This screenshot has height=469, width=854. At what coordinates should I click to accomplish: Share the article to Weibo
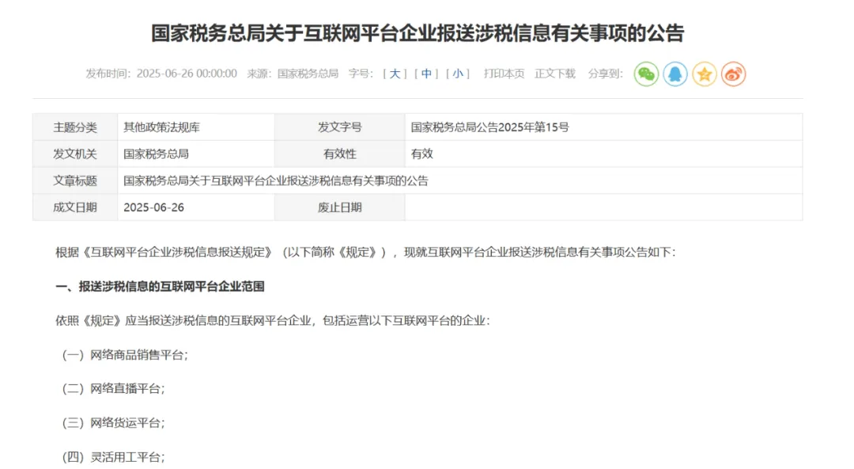(733, 74)
